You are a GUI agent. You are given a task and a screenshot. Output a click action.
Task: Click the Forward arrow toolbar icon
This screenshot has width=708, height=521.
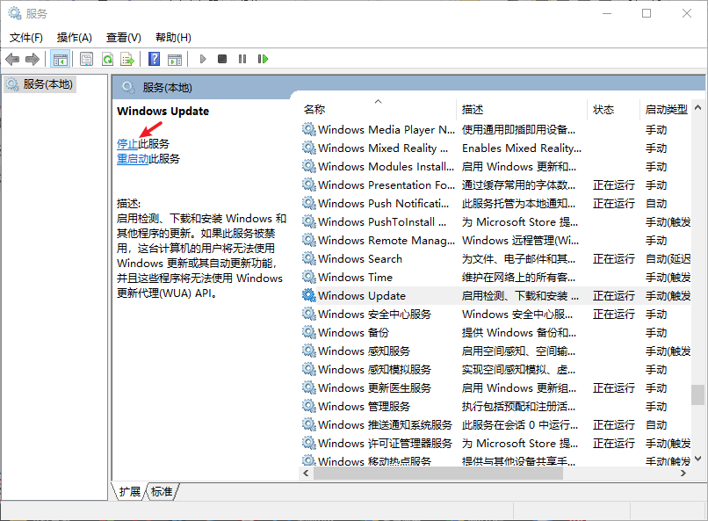[33, 59]
